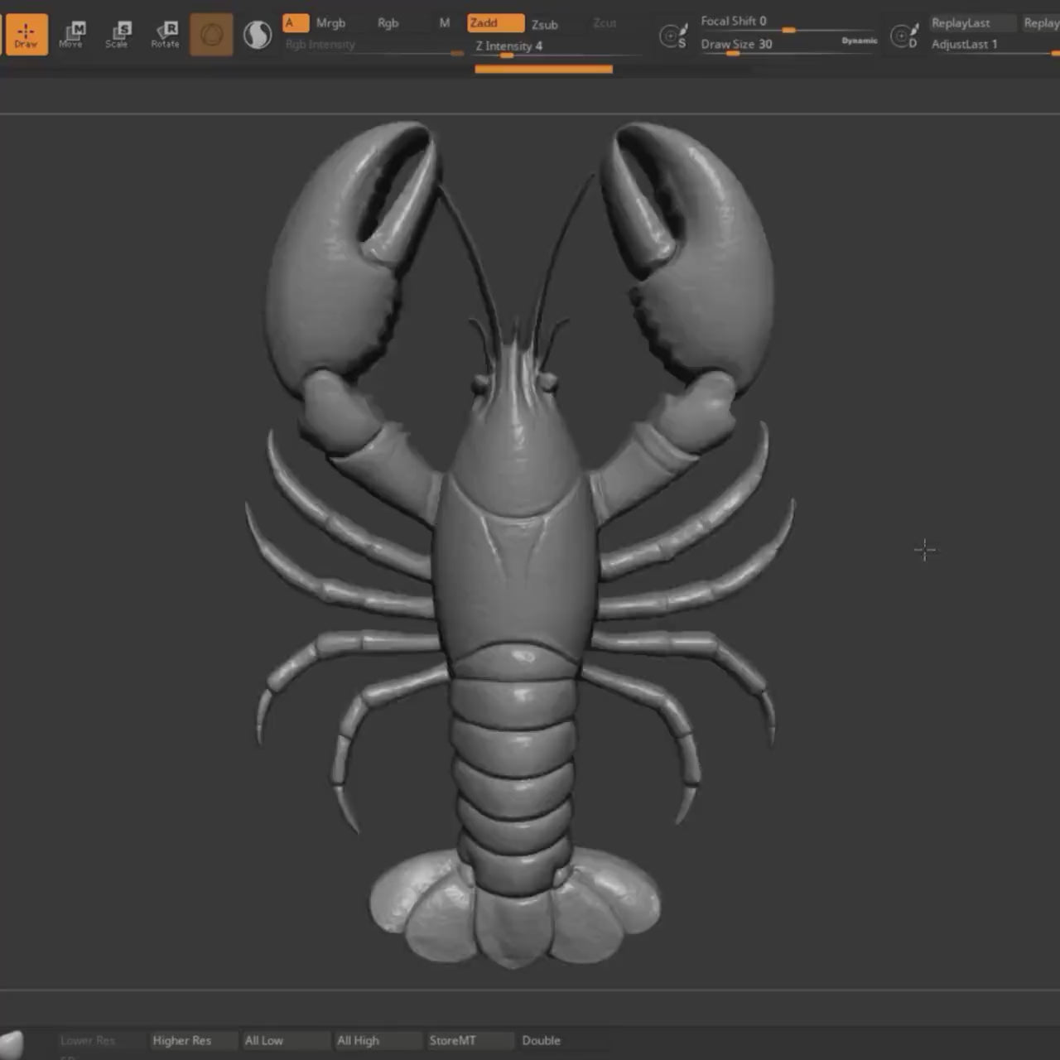This screenshot has width=1060, height=1060.
Task: Switch to the Move tool
Action: [x=71, y=35]
